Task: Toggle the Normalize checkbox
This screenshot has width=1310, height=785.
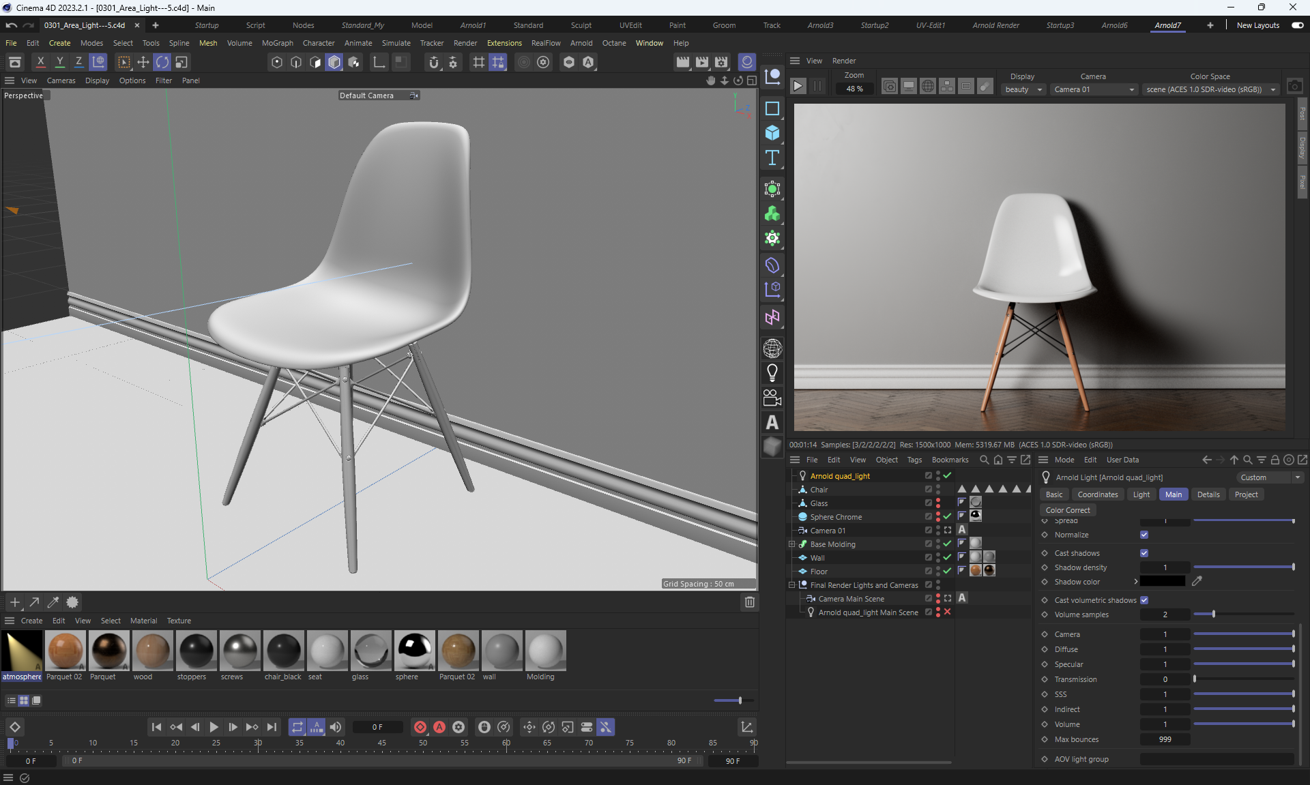Action: click(x=1144, y=535)
